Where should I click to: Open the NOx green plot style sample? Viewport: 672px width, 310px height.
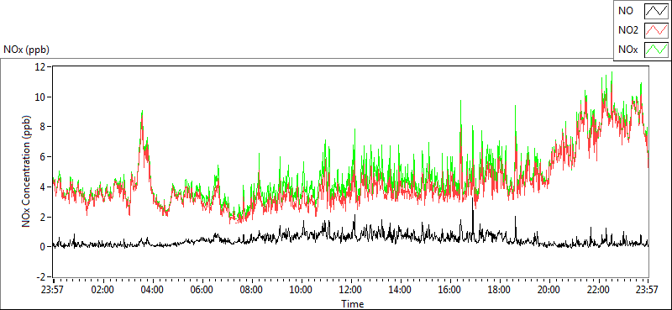coord(656,50)
